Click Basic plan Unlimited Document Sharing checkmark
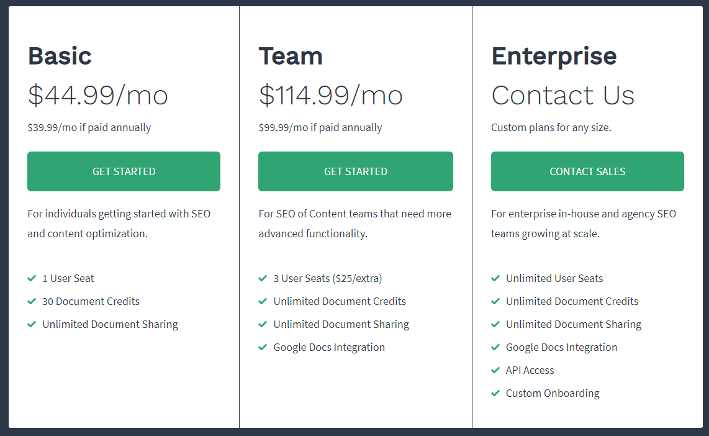The image size is (709, 436). (32, 324)
